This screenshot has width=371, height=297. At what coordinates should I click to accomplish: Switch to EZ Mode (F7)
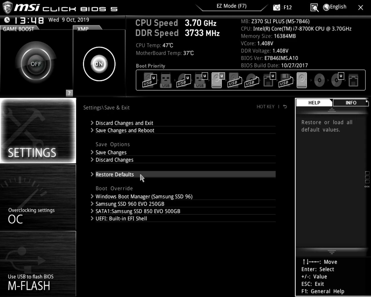coord(231,6)
